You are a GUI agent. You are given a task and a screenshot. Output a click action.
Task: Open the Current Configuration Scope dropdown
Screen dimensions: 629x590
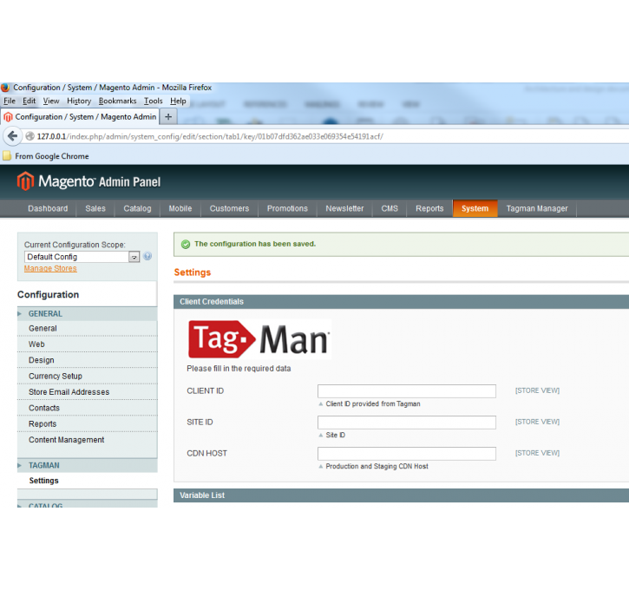click(x=82, y=257)
